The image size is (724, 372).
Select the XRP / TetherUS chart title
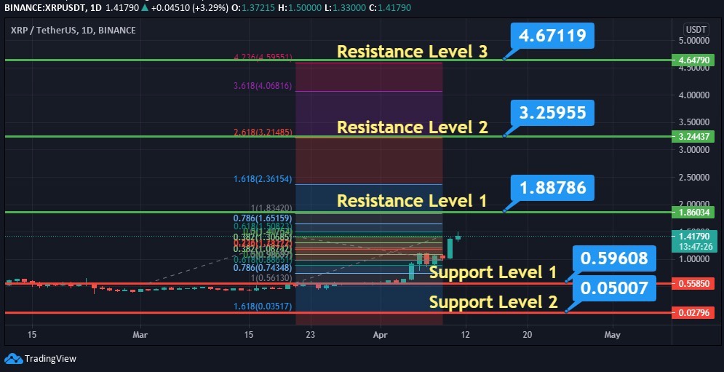pyautogui.click(x=73, y=31)
